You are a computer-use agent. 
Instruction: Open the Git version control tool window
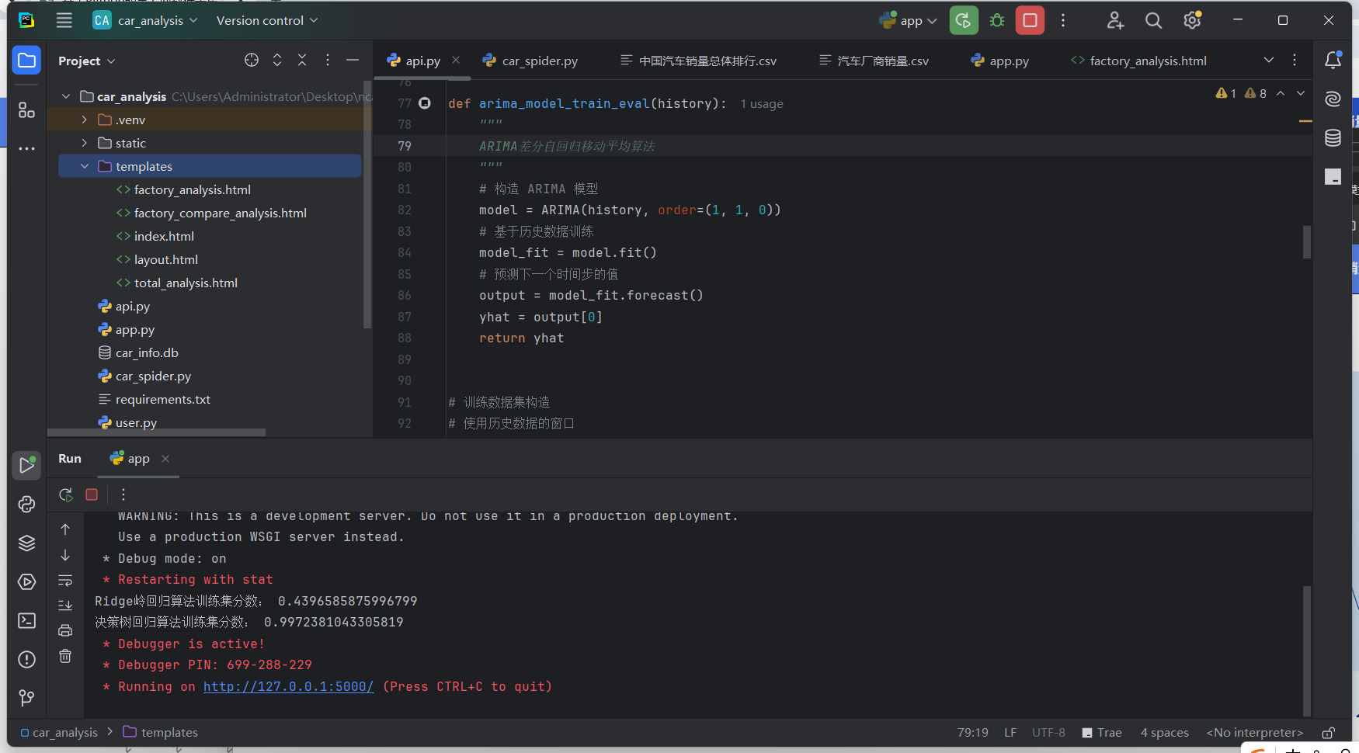coord(26,698)
